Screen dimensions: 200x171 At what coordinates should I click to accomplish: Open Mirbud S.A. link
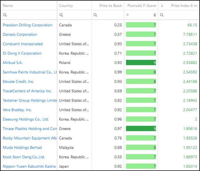point(13,63)
